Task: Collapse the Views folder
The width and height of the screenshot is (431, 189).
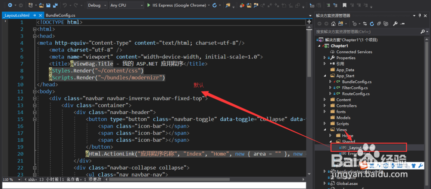Action: [325, 130]
